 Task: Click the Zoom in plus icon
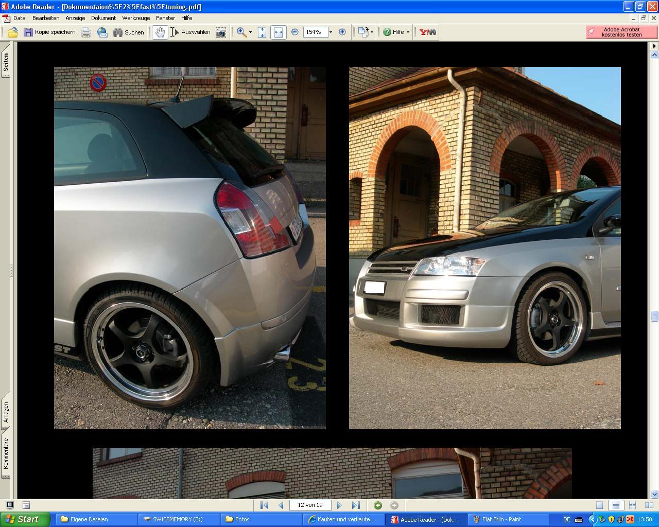(x=342, y=32)
